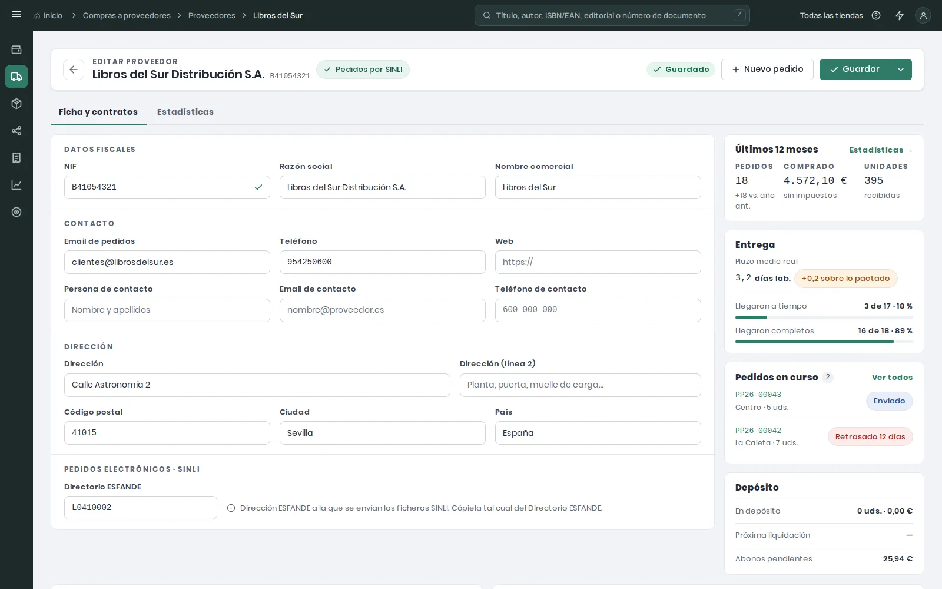Edit the Directorio ESFANDE field
Viewport: 942px width, 589px height.
141,508
